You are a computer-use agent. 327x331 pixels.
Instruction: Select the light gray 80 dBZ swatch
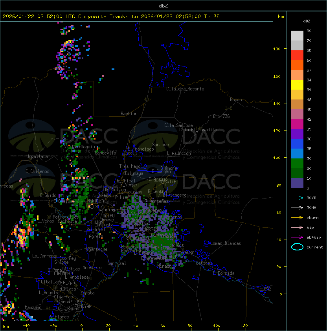pyautogui.click(x=297, y=35)
